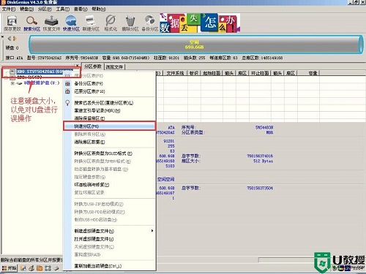
Task: Select the 698.6GB free space disk bar
Action: (196, 45)
